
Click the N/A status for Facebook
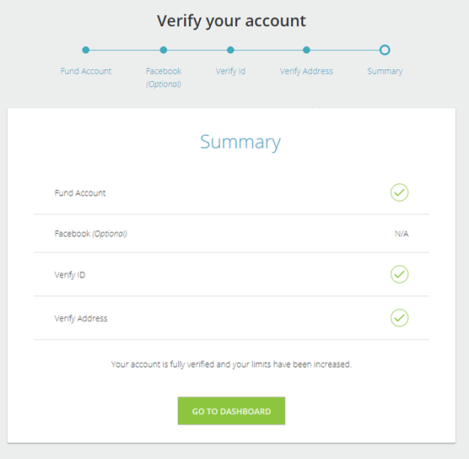pos(402,234)
